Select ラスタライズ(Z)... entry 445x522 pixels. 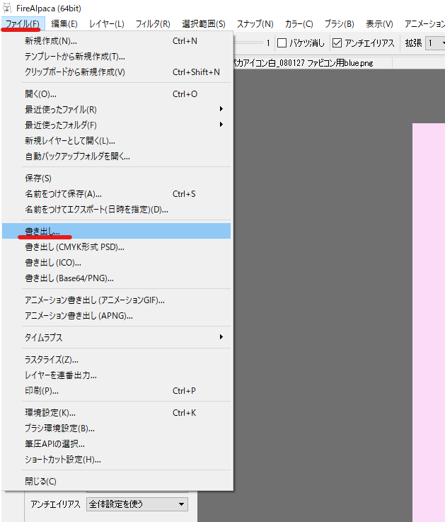(116, 360)
